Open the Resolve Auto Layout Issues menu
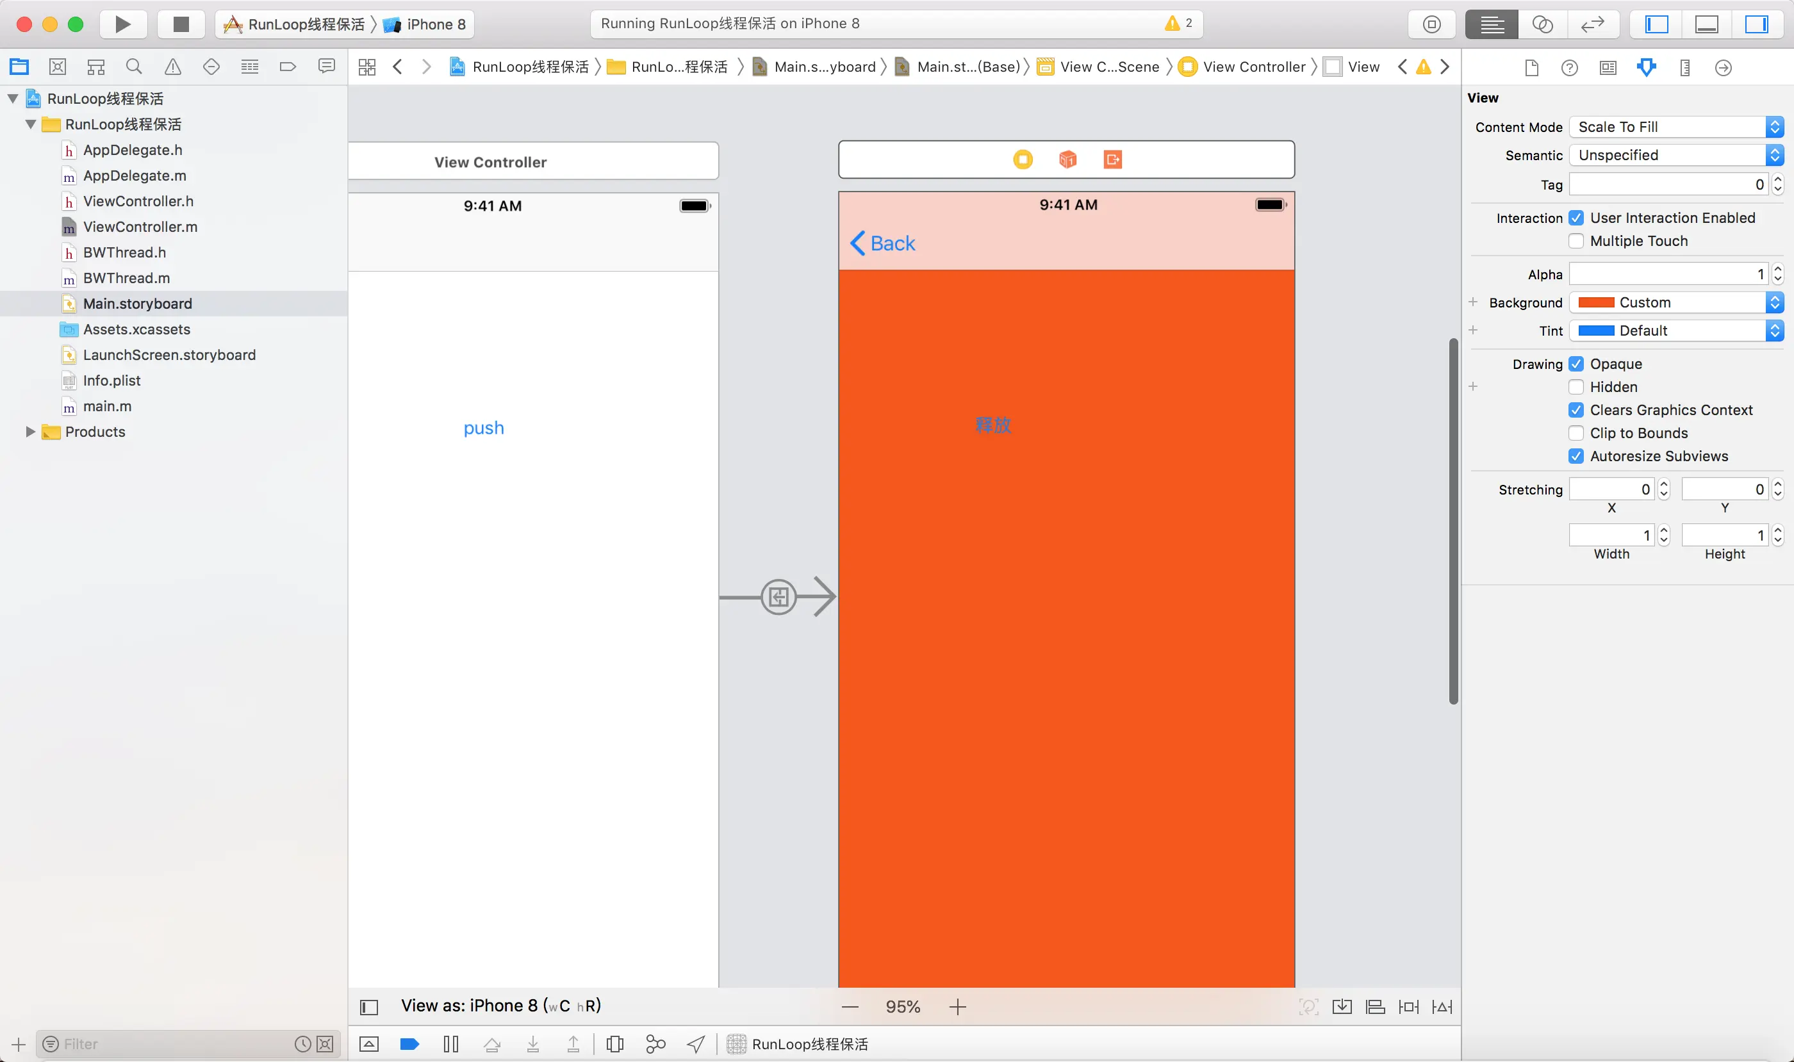Image resolution: width=1794 pixels, height=1062 pixels. click(x=1442, y=1007)
